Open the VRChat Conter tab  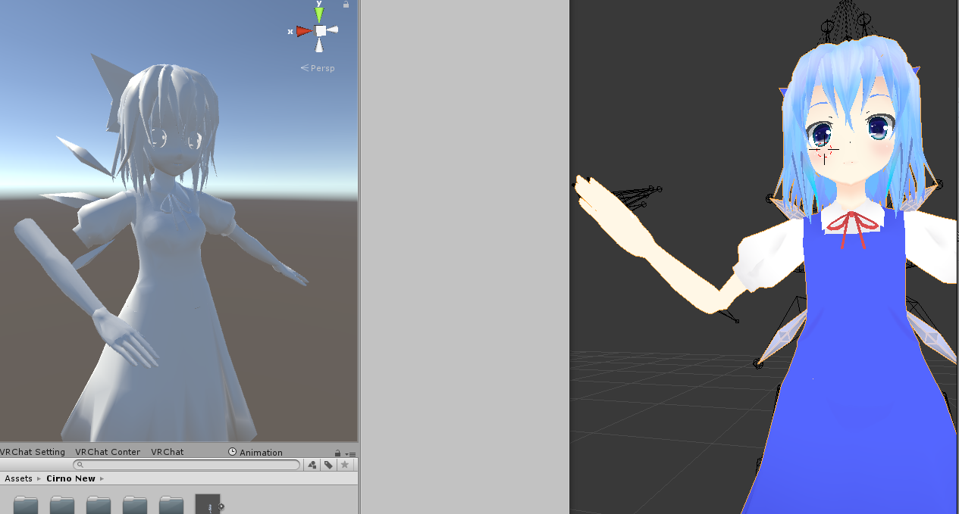click(x=108, y=452)
